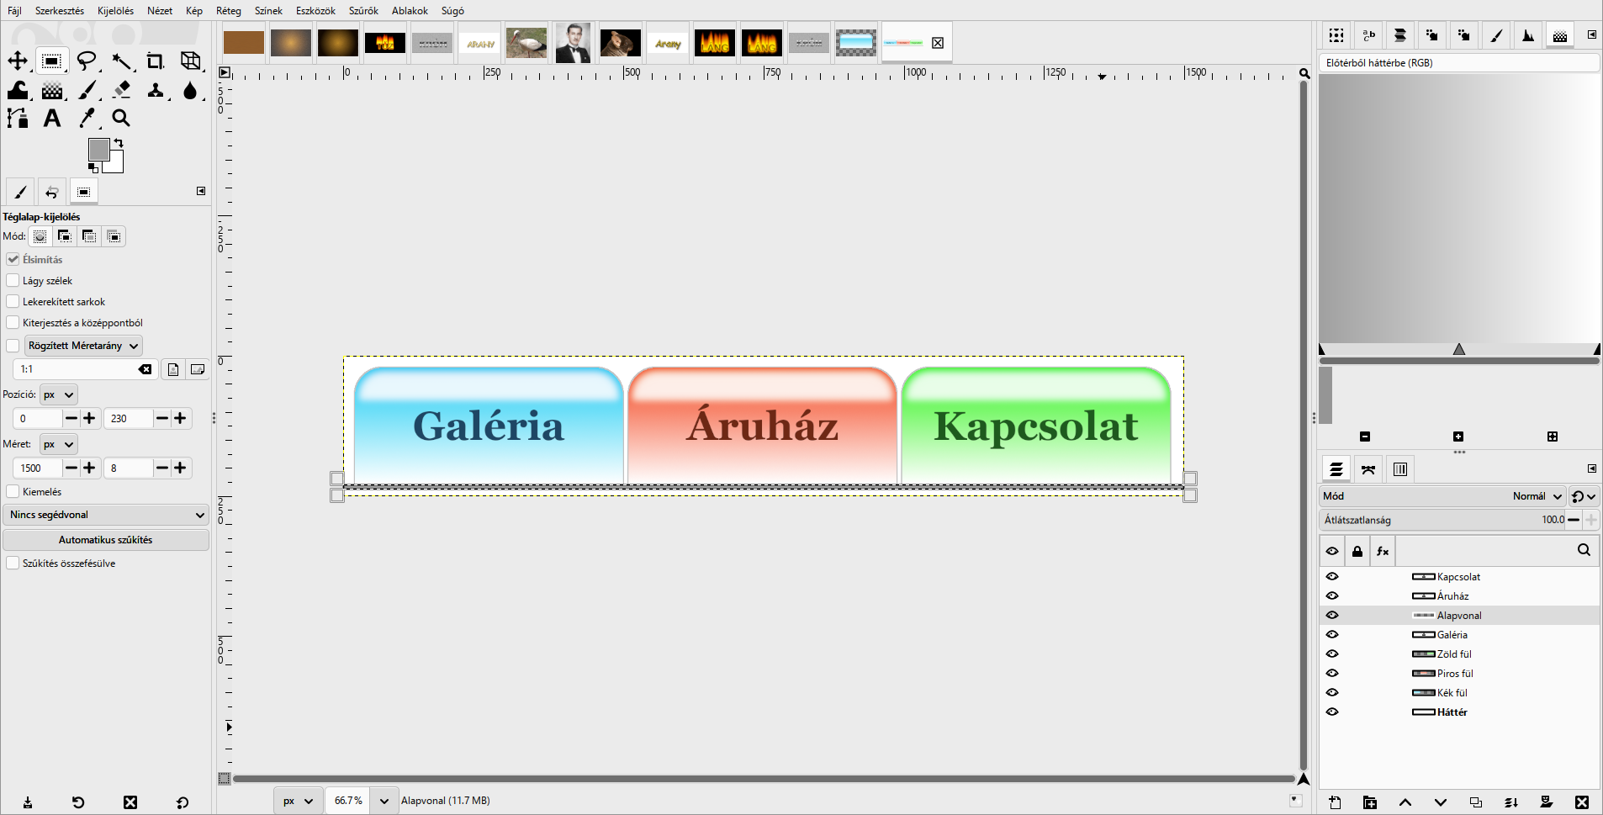This screenshot has height=815, width=1603.
Task: Select the Move tool
Action: [18, 61]
